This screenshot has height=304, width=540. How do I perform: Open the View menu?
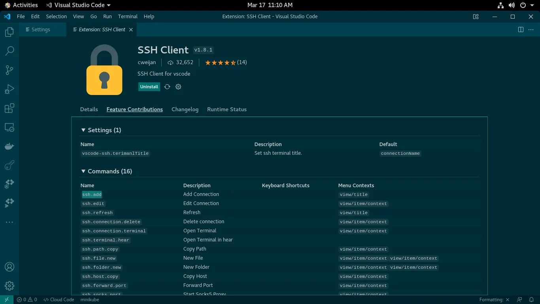79,17
